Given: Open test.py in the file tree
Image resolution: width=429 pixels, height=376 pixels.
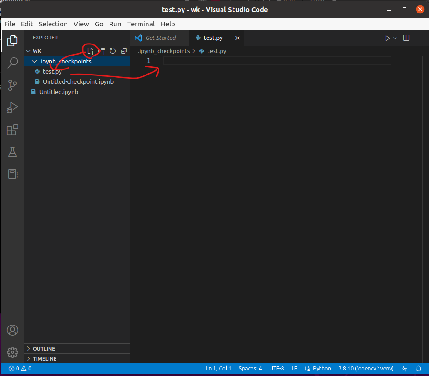Looking at the screenshot, I should [77, 71].
